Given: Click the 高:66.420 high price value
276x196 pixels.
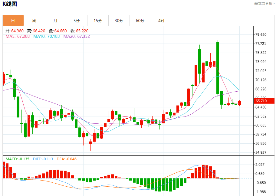Looking at the screenshot, I should pyautogui.click(x=36, y=31).
